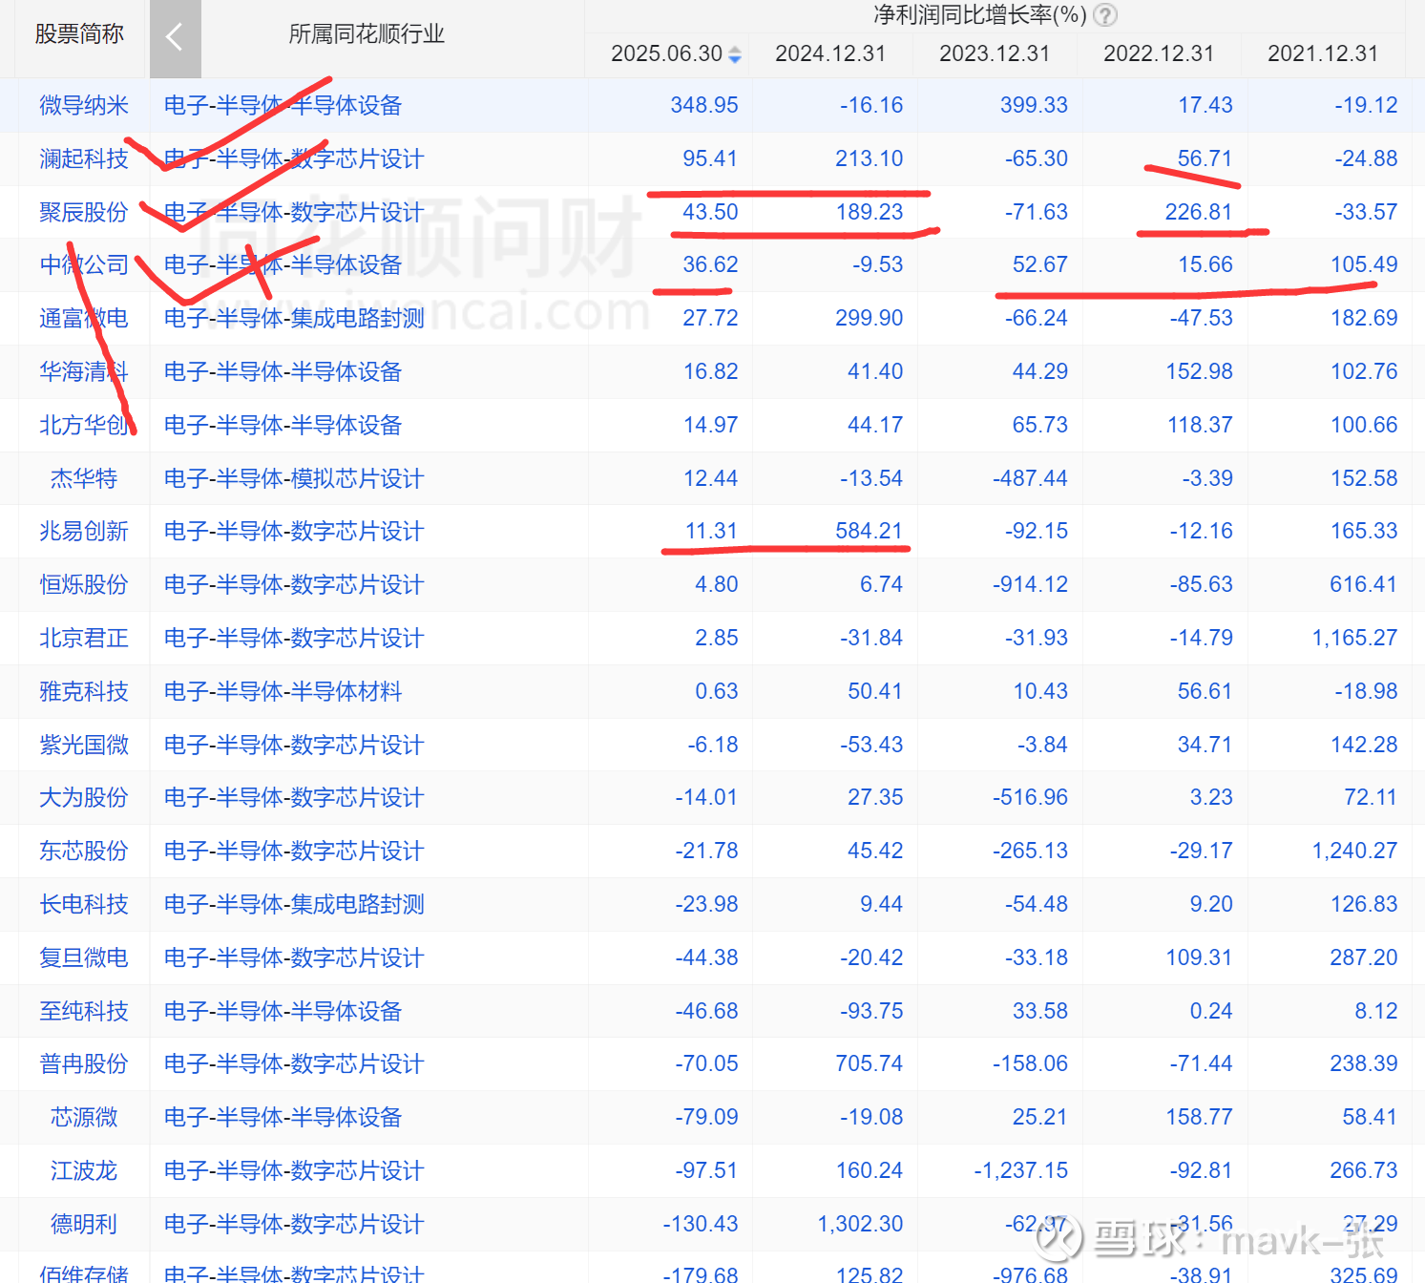Click the 1,240.27 value for 东芯股份
Screen dimensions: 1425x1283
click(x=1355, y=851)
